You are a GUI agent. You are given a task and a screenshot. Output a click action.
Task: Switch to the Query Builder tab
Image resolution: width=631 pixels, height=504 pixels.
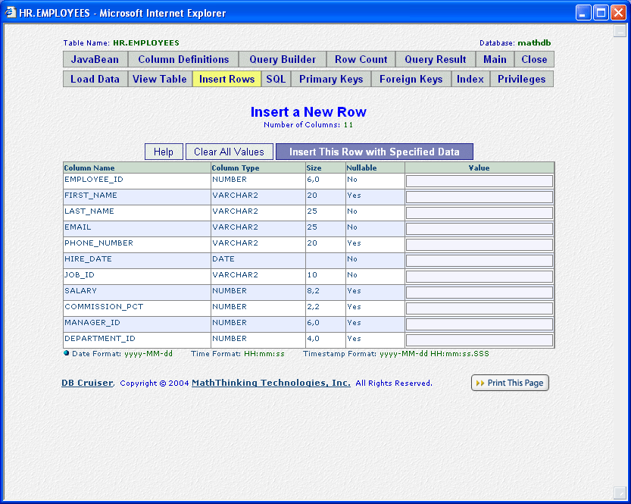coord(283,59)
